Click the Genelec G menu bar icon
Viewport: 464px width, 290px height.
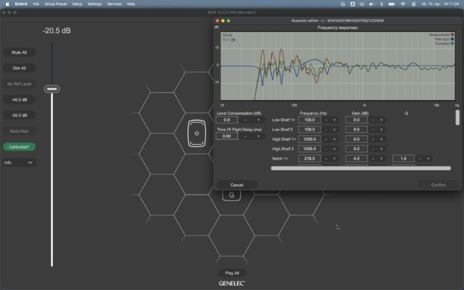coord(343,4)
